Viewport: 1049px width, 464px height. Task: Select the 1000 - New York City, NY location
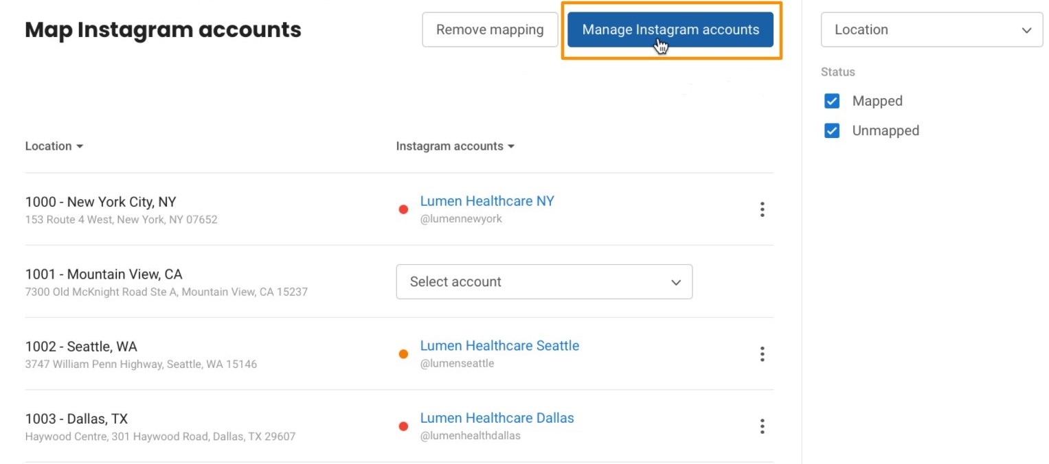pos(100,202)
